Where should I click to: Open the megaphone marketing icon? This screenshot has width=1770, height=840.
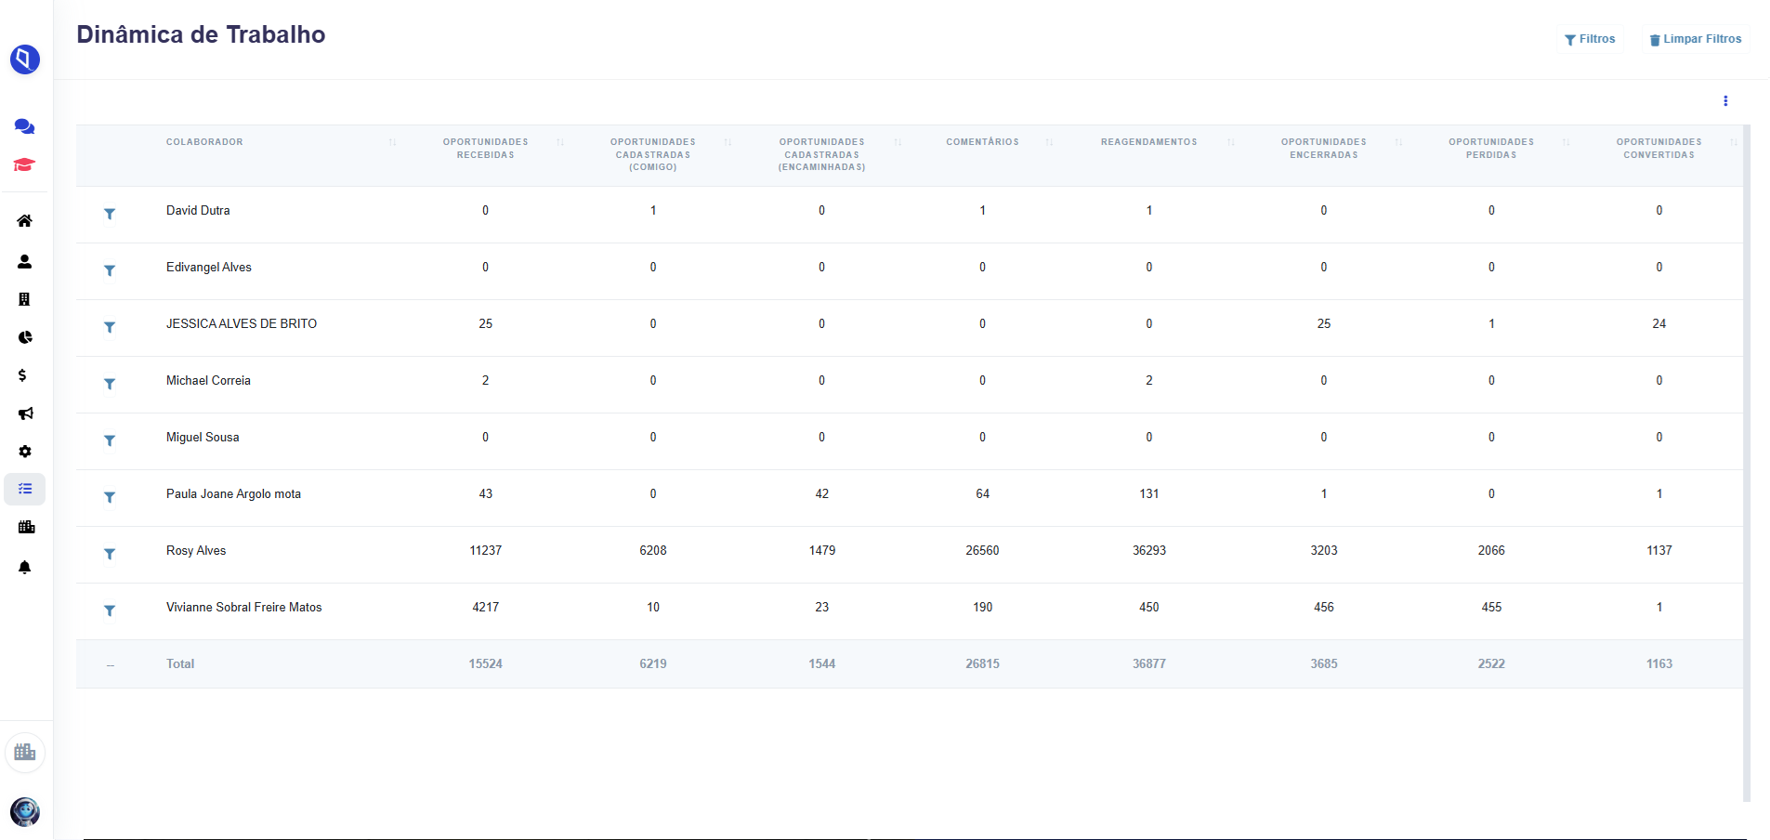click(25, 413)
